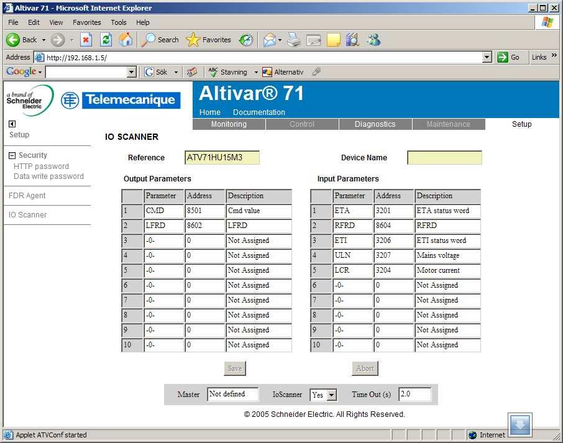
Task: Click the blue download arrow overlay button
Action: [520, 425]
